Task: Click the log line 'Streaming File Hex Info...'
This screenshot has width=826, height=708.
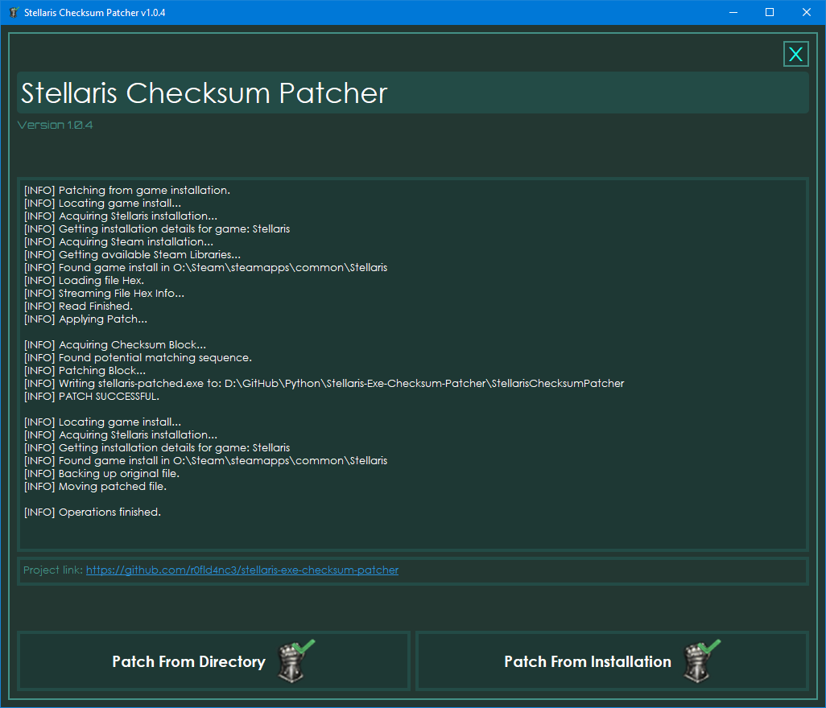Action: click(105, 293)
